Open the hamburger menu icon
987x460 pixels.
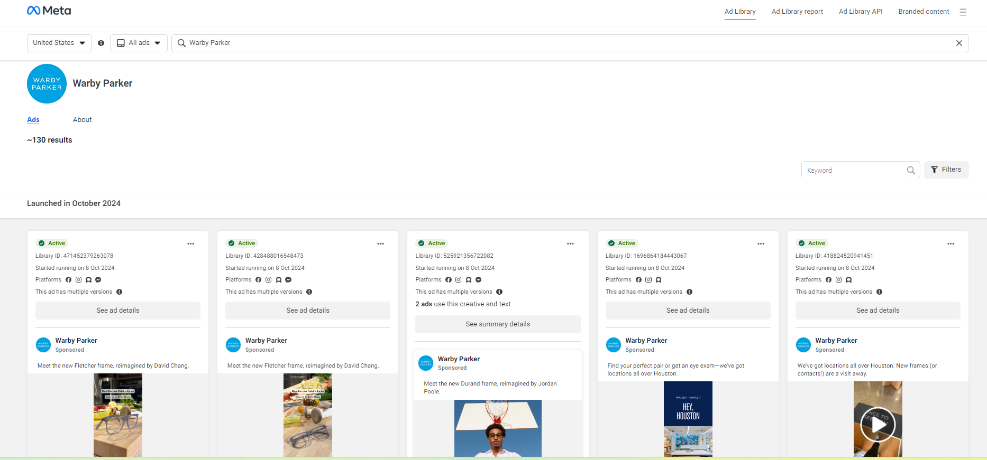963,12
